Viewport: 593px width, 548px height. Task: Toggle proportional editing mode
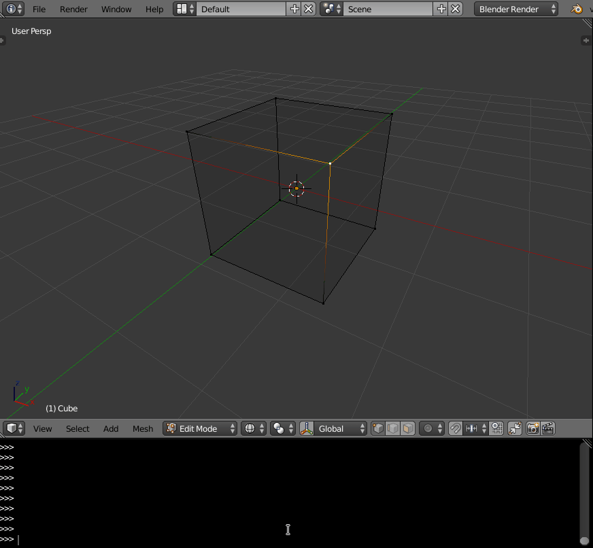pos(427,428)
